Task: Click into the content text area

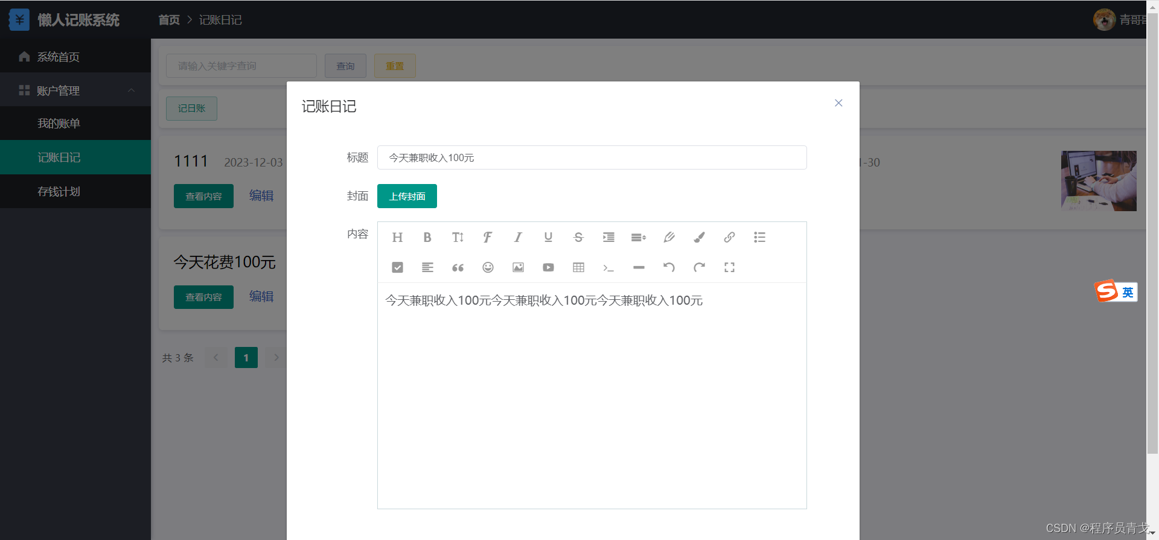Action: click(592, 395)
